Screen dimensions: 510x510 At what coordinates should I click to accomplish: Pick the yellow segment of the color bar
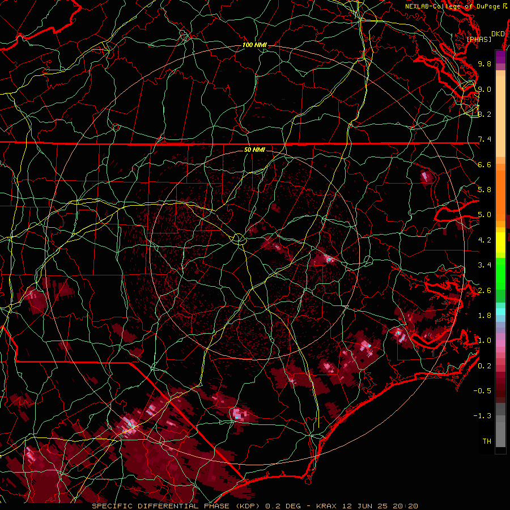500,243
